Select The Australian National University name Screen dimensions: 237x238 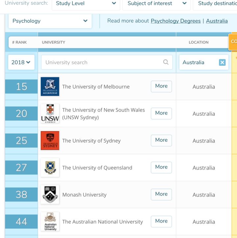point(103,222)
